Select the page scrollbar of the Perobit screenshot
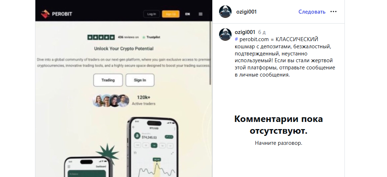The image size is (387, 177). click(x=210, y=53)
